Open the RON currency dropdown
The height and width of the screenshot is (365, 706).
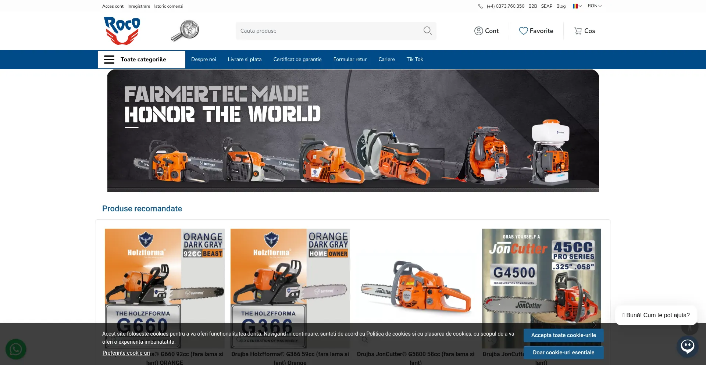tap(594, 6)
